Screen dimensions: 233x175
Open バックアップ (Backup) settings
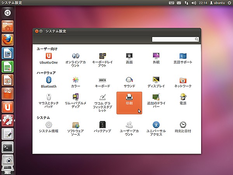click(103, 127)
